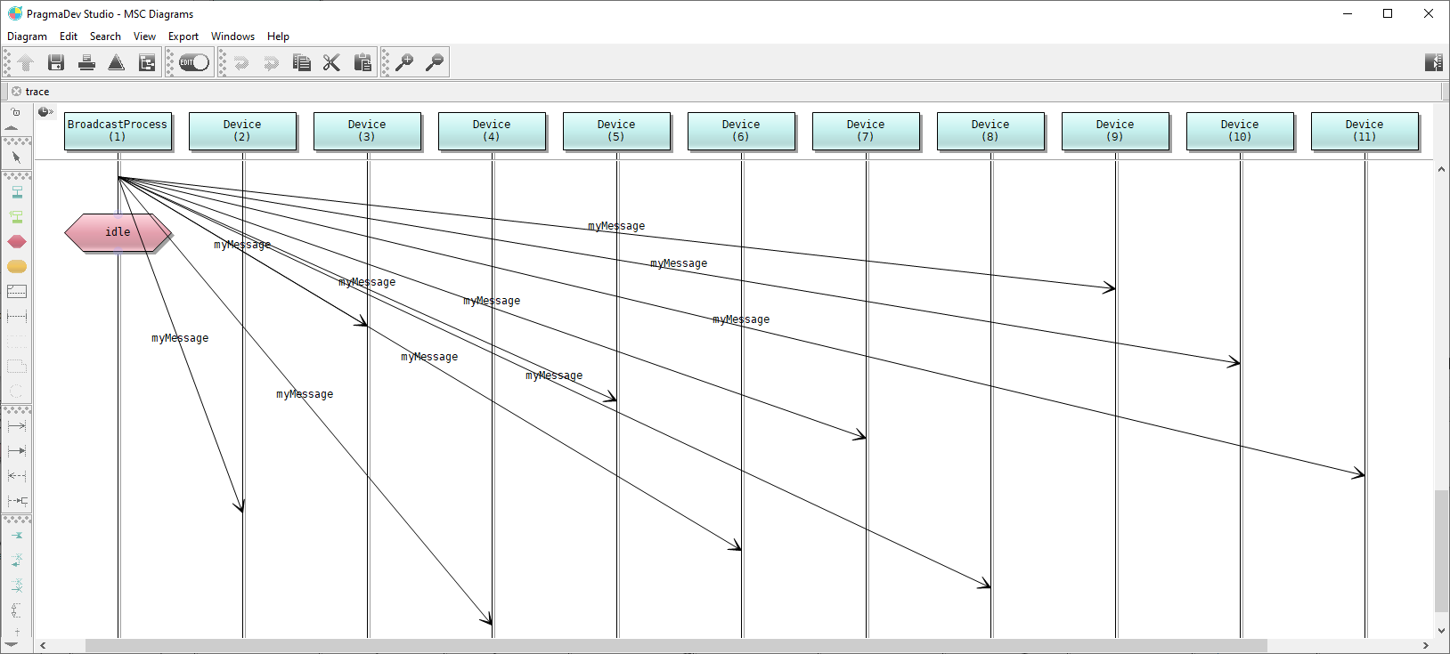Toggle the lock icon above tool palette
The image size is (1450, 654).
[16, 113]
